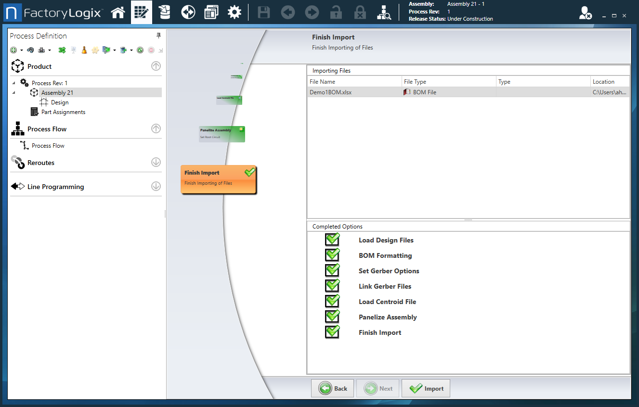The height and width of the screenshot is (407, 639).
Task: Click the user account icon
Action: coord(585,13)
